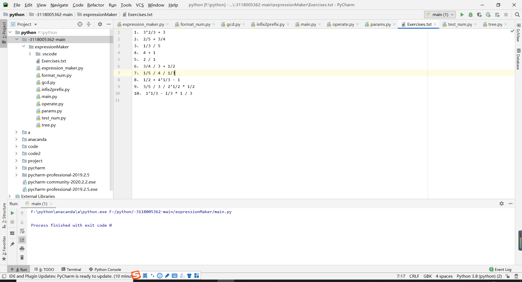522x282 pixels.
Task: Expand the .vscode folder
Action: coord(30,54)
